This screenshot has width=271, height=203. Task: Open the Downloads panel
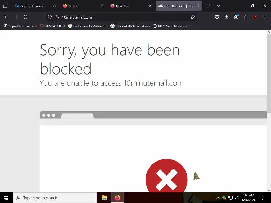click(227, 17)
